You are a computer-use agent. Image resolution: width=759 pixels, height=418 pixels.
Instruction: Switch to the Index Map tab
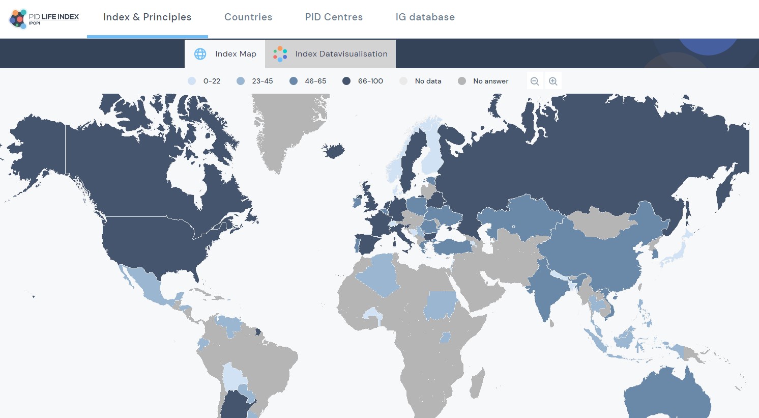pos(225,54)
